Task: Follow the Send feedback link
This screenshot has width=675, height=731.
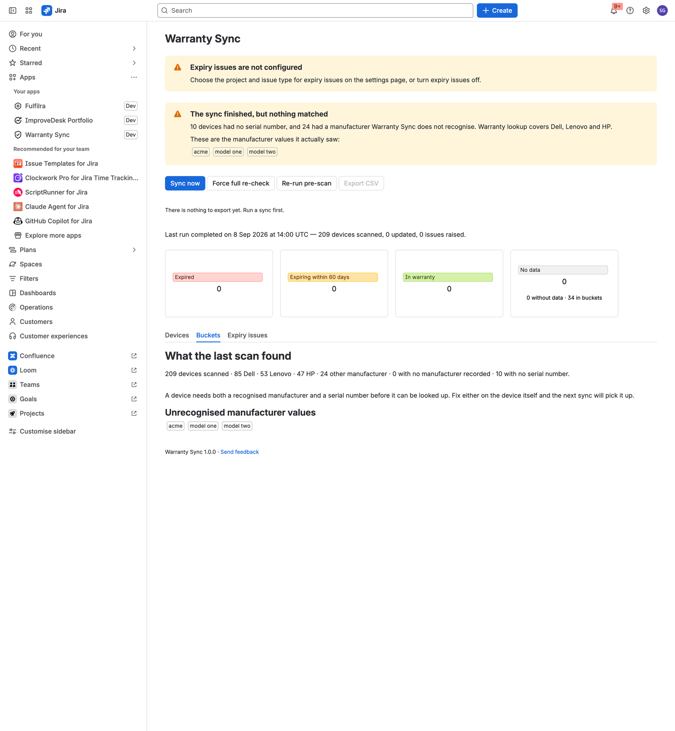Action: tap(240, 452)
